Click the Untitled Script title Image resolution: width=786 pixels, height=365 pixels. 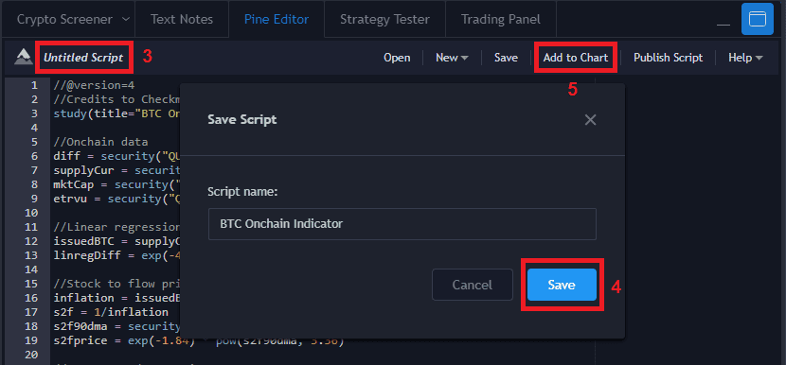83,58
